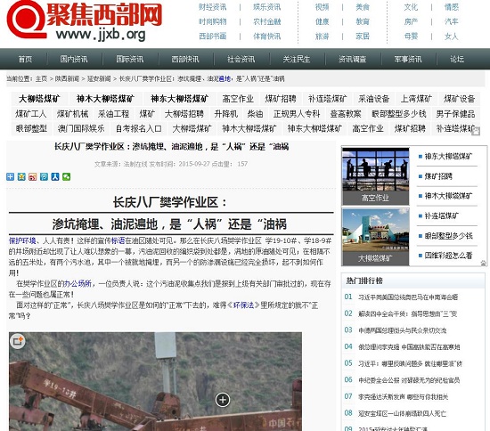490x431 pixels.
Task: Click 延安新闻 in the breadcrumb
Action: click(x=99, y=78)
